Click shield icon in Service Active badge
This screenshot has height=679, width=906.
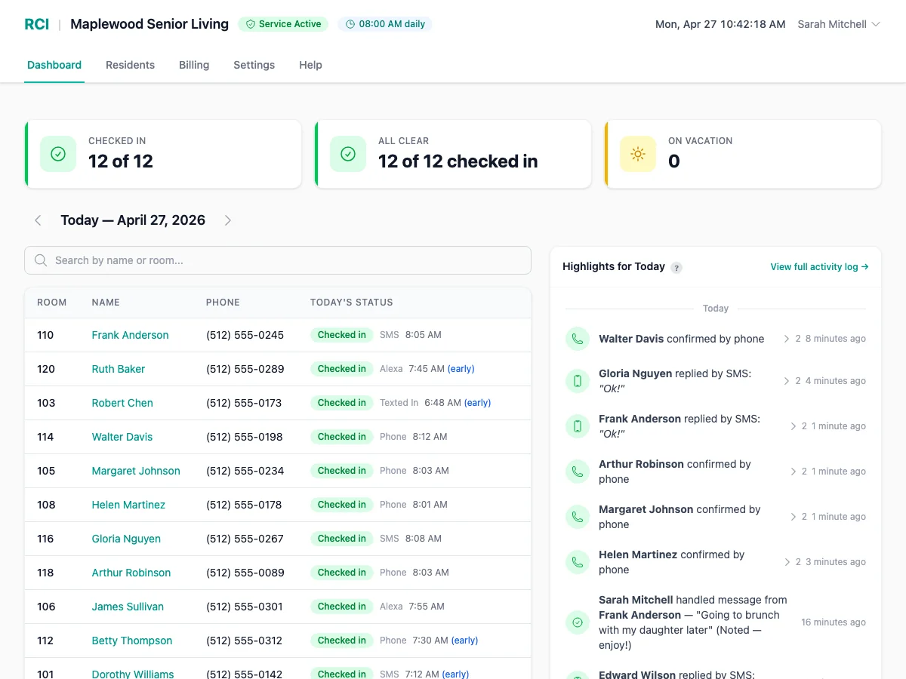pos(251,24)
